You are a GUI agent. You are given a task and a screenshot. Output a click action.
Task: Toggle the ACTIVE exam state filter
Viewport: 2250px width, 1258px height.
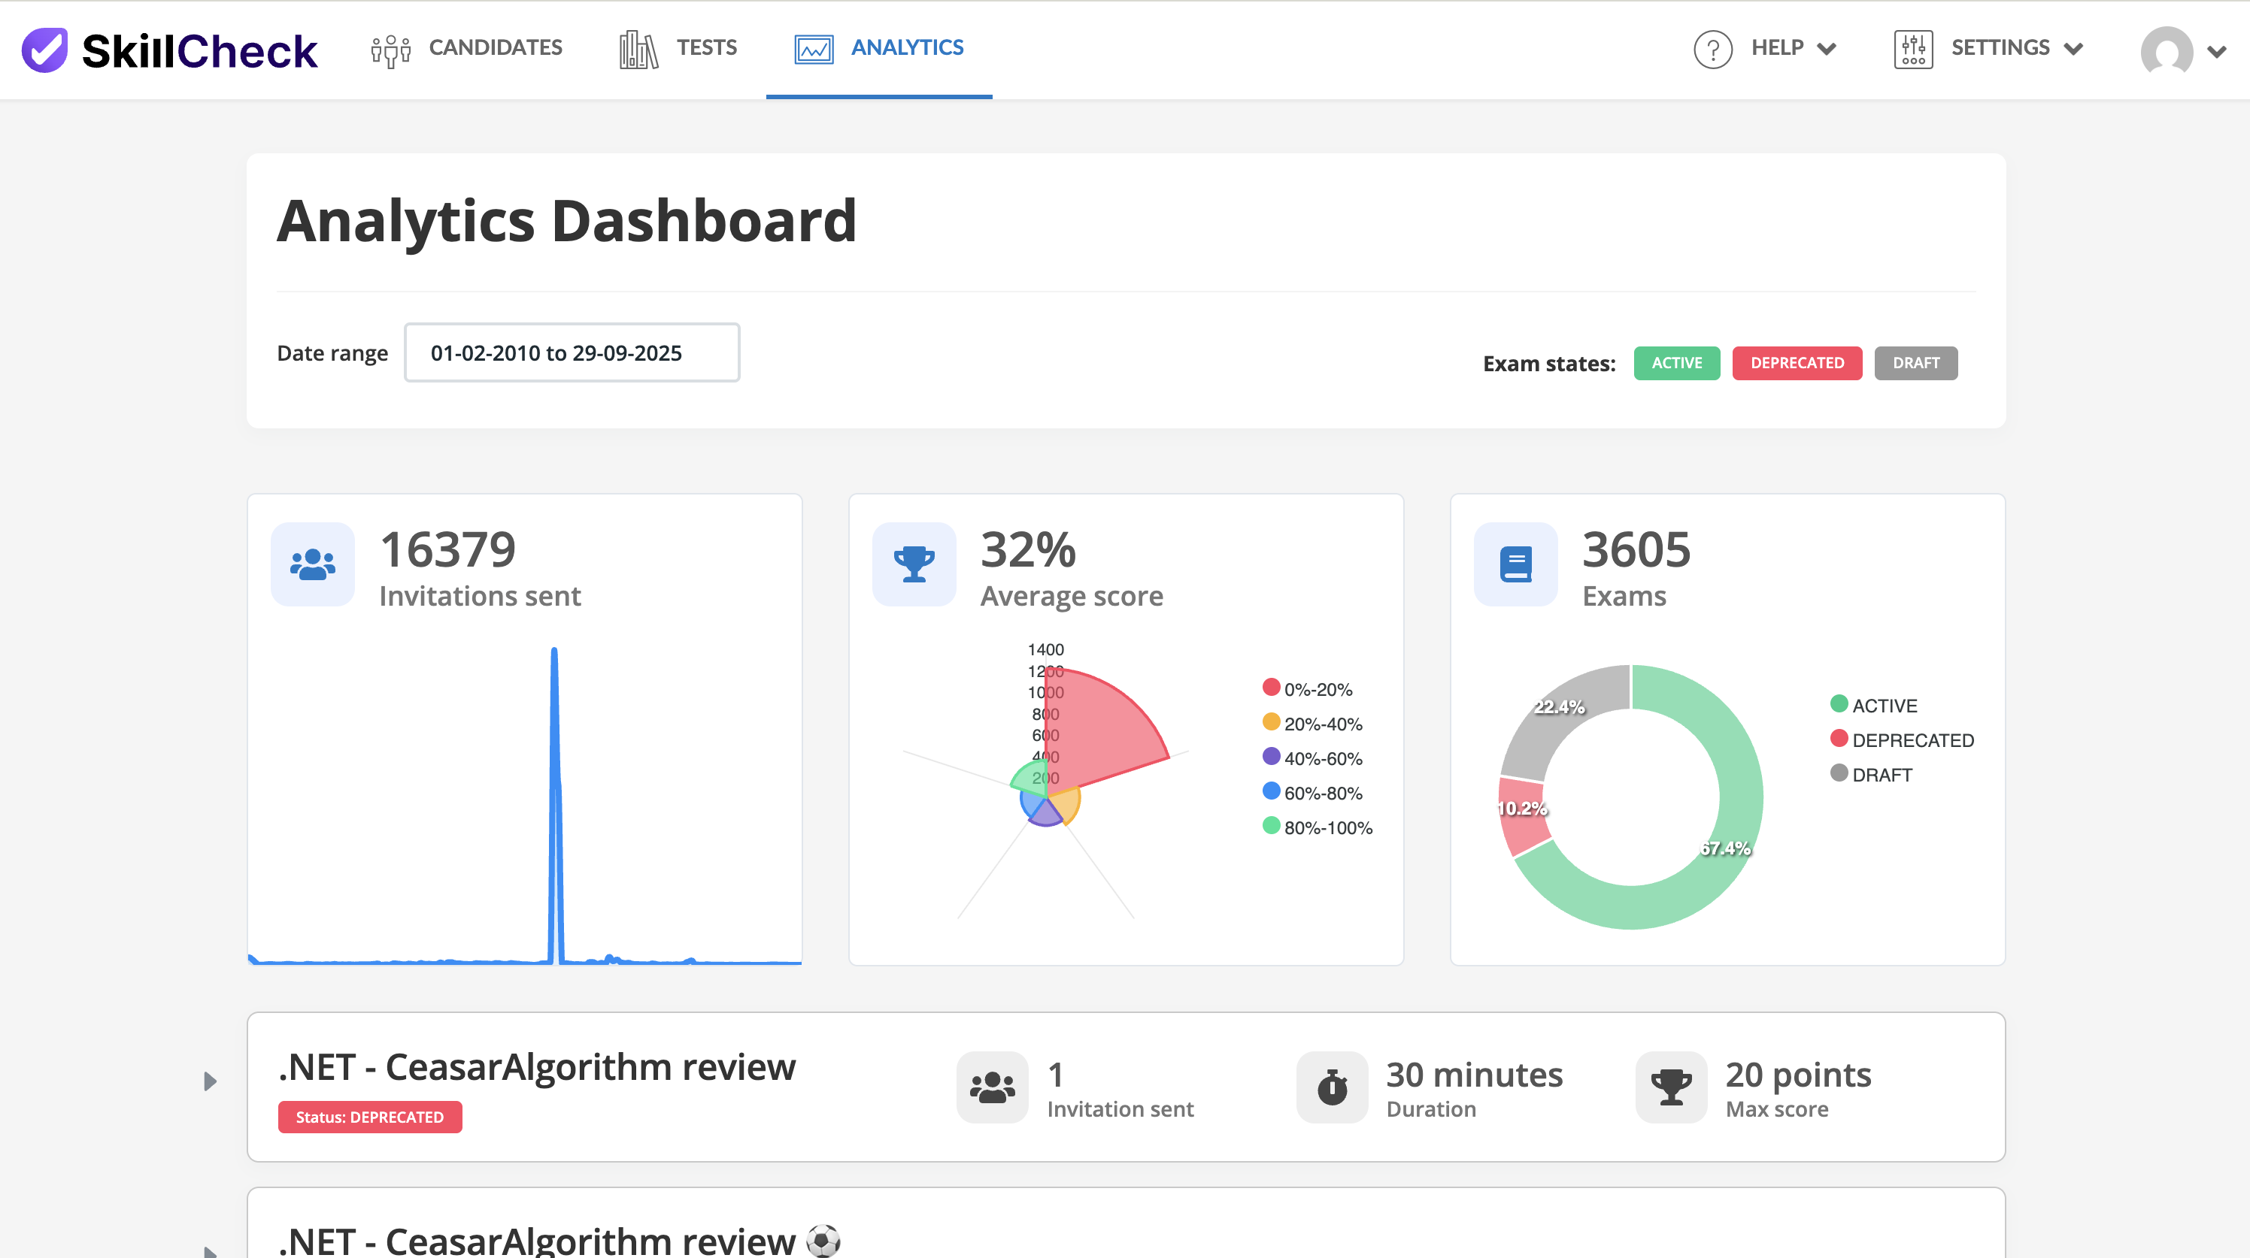(1676, 363)
